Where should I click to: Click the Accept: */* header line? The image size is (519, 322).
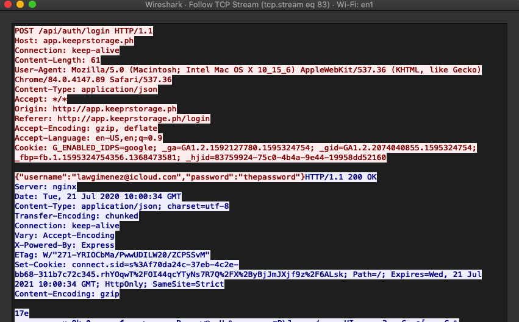coord(41,99)
